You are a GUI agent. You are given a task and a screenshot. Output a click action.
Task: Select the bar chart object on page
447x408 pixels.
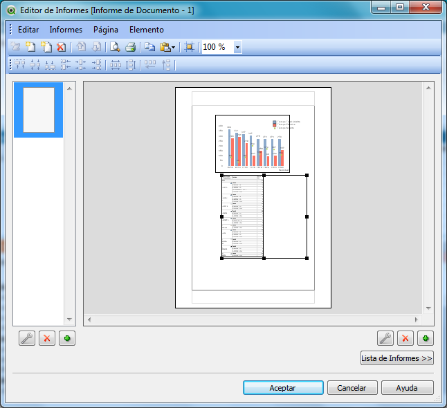pyautogui.click(x=252, y=144)
